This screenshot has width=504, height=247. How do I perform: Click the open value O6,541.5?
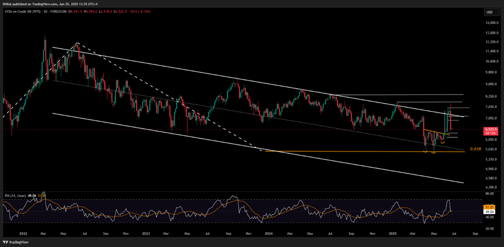tap(75, 12)
